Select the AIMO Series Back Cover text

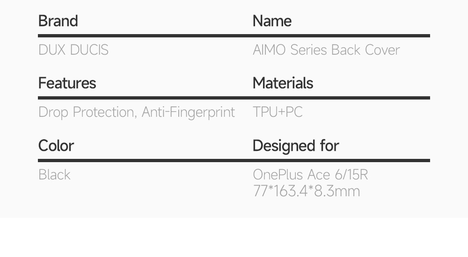326,50
